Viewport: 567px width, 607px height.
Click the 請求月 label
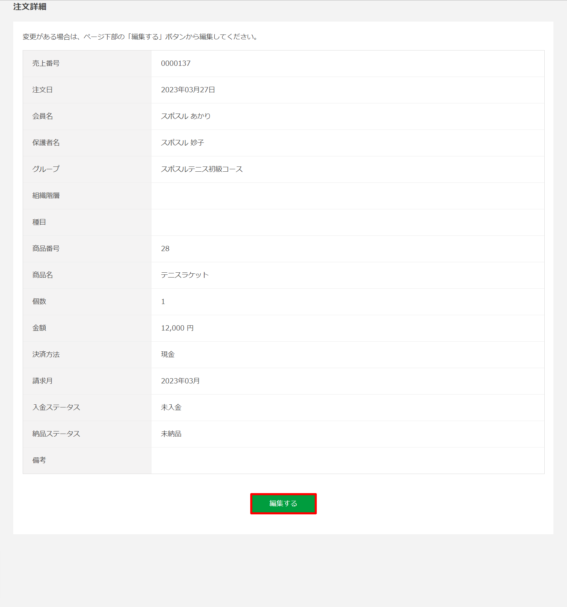[43, 381]
